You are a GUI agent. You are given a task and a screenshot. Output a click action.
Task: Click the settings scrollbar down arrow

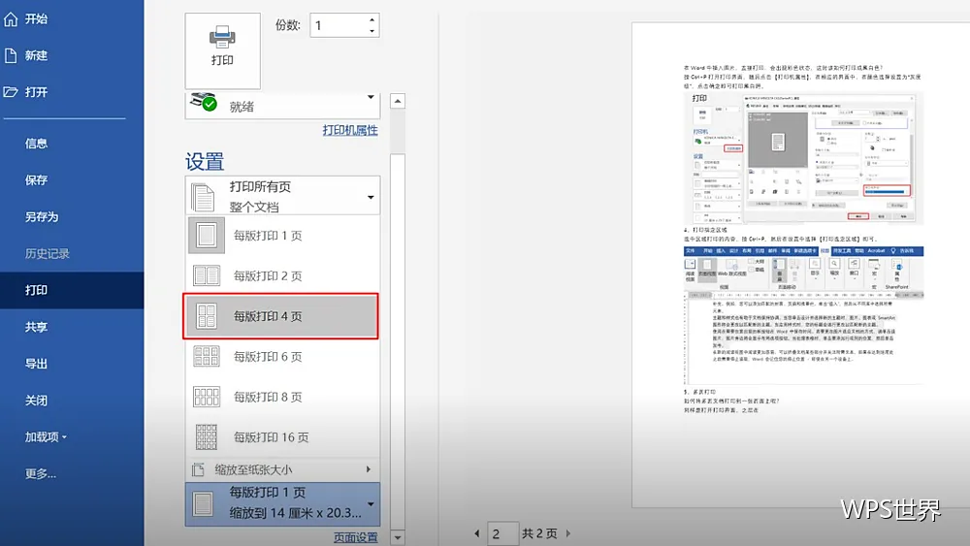(398, 537)
